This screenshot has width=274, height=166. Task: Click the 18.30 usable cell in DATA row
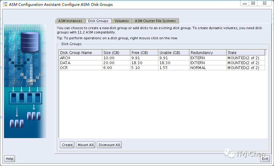click(x=174, y=63)
